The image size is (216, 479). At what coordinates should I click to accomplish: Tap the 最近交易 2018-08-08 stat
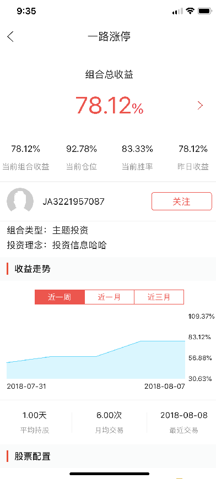click(x=183, y=422)
